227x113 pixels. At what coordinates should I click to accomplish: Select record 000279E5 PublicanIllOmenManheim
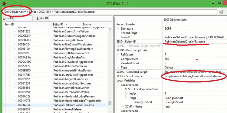pos(55,66)
